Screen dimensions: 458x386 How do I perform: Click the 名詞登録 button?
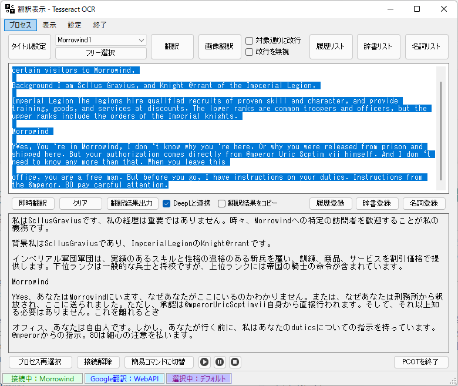click(x=424, y=203)
